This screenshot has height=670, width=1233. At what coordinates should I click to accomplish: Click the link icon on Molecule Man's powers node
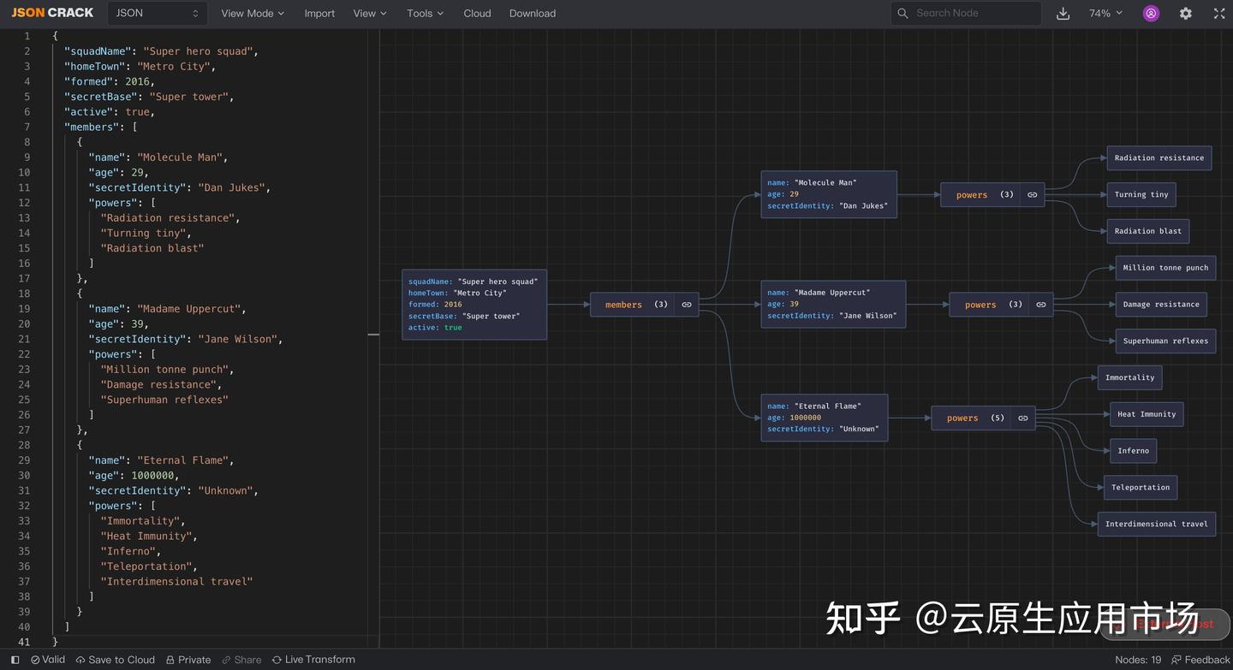click(x=1032, y=194)
